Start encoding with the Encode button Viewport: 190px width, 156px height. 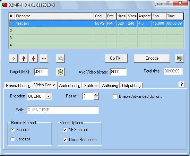pos(152,58)
